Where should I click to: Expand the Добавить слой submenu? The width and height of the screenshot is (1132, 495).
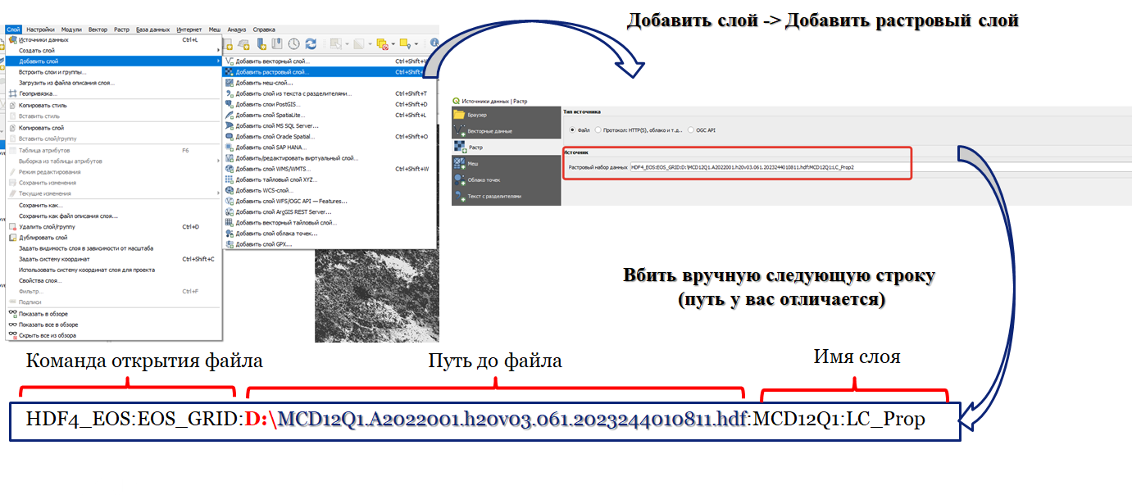pos(113,61)
